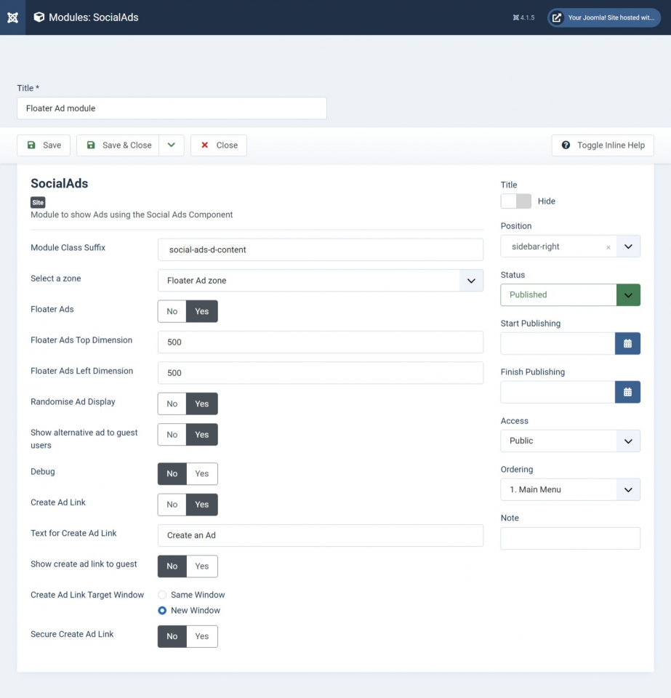This screenshot has height=698, width=671.
Task: Click the Module Class Suffix field
Action: click(x=320, y=249)
